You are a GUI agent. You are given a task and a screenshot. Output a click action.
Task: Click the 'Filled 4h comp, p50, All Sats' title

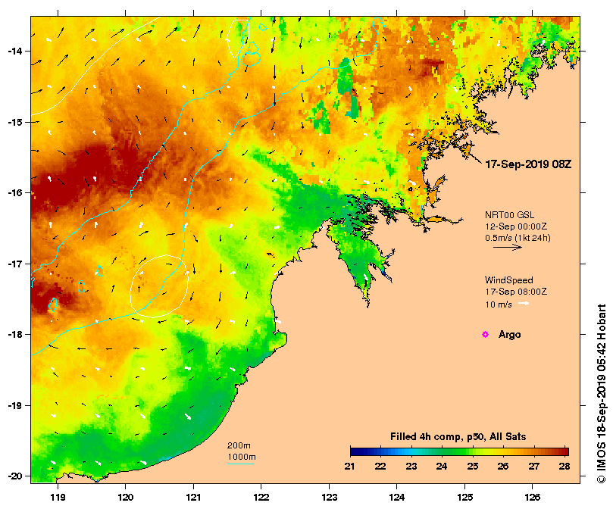[x=458, y=437]
